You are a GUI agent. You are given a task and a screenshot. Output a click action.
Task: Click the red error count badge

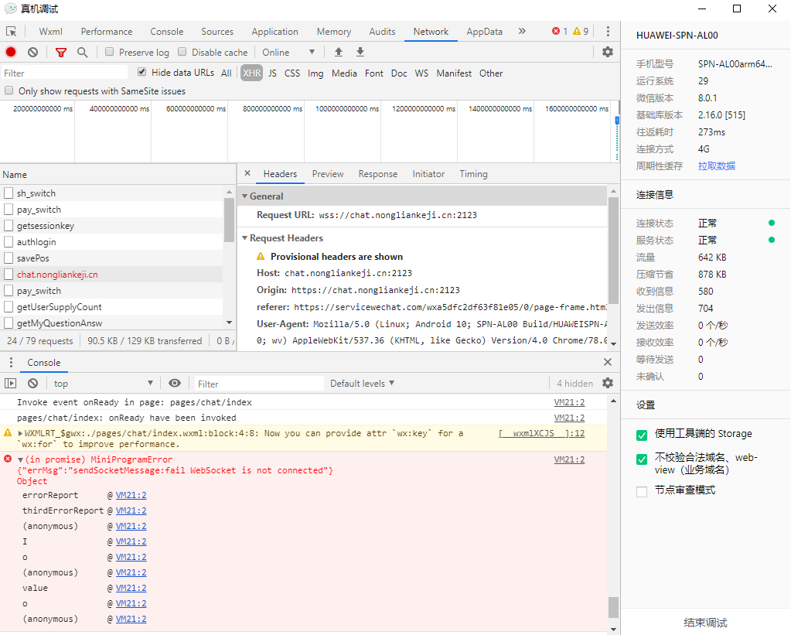tap(560, 31)
